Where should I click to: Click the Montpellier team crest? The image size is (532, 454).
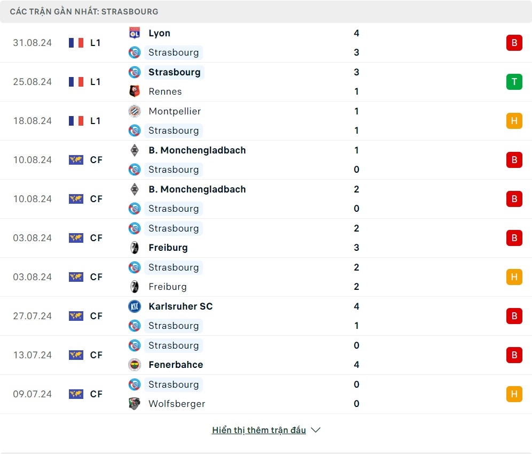click(135, 111)
